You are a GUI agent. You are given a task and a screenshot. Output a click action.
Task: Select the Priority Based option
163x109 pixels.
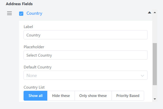pyautogui.click(x=128, y=96)
